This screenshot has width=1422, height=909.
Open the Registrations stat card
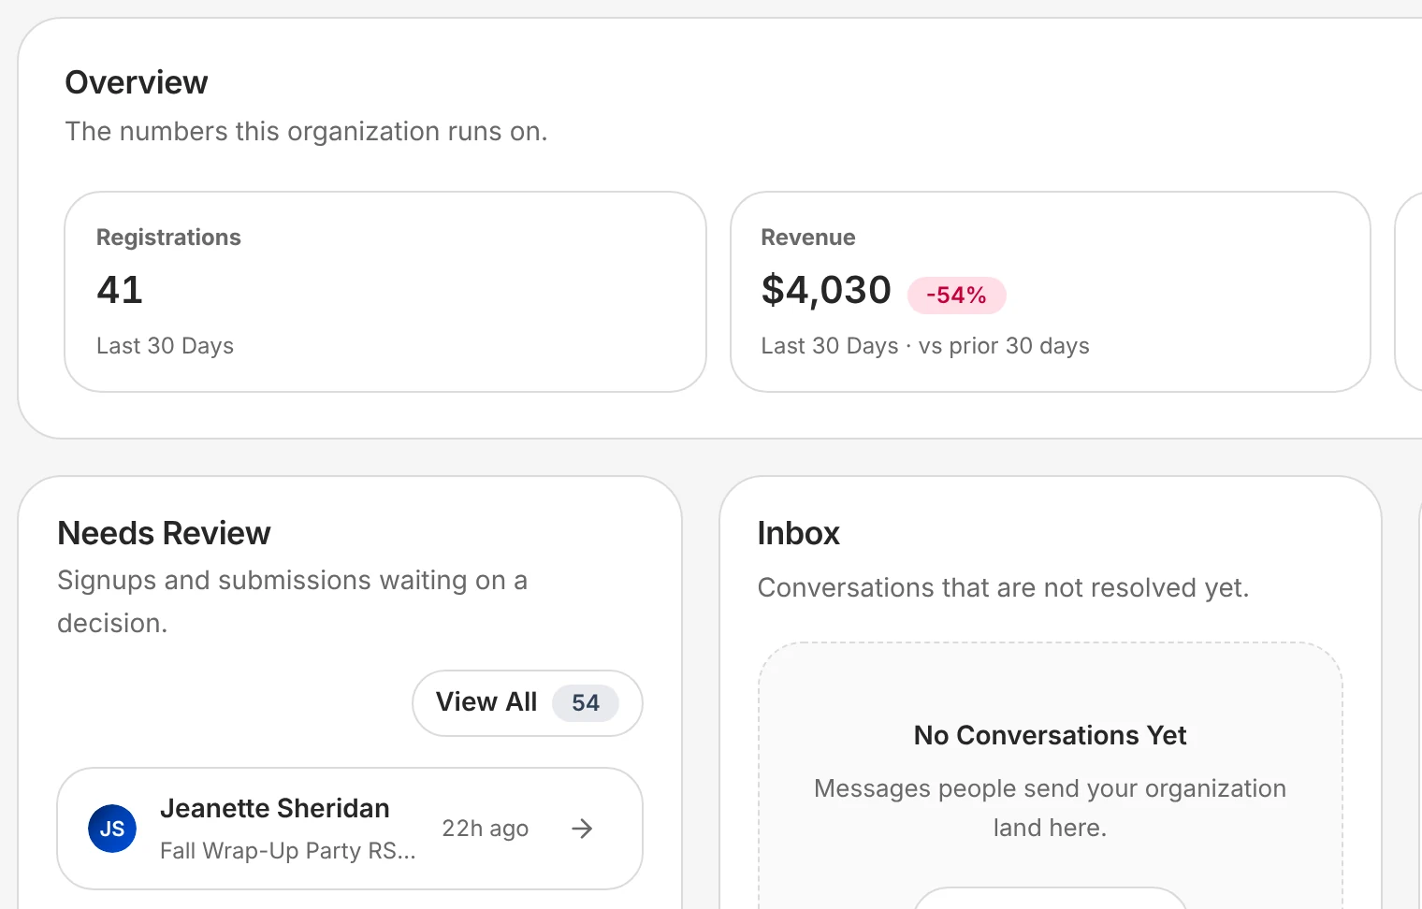[x=385, y=292]
